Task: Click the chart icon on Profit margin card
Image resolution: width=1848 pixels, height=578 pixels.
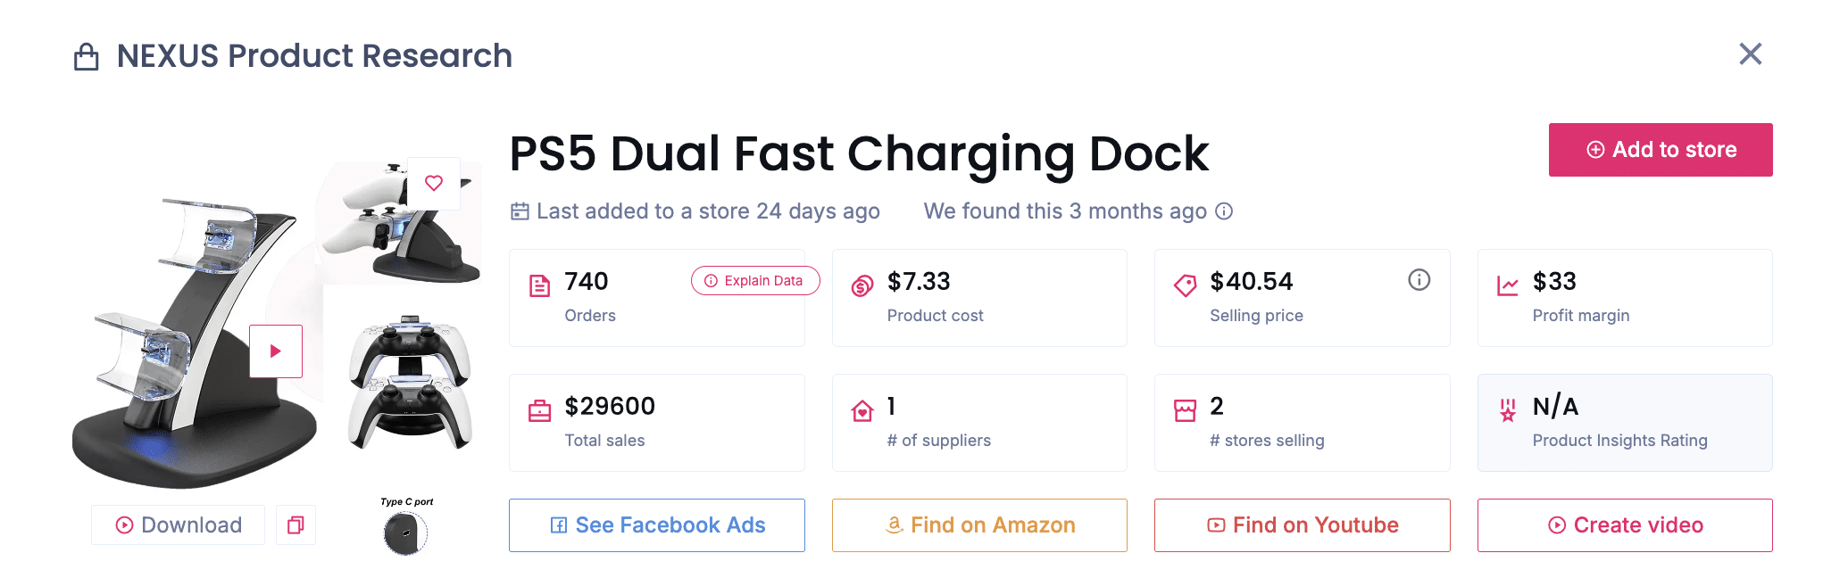Action: pos(1507,285)
